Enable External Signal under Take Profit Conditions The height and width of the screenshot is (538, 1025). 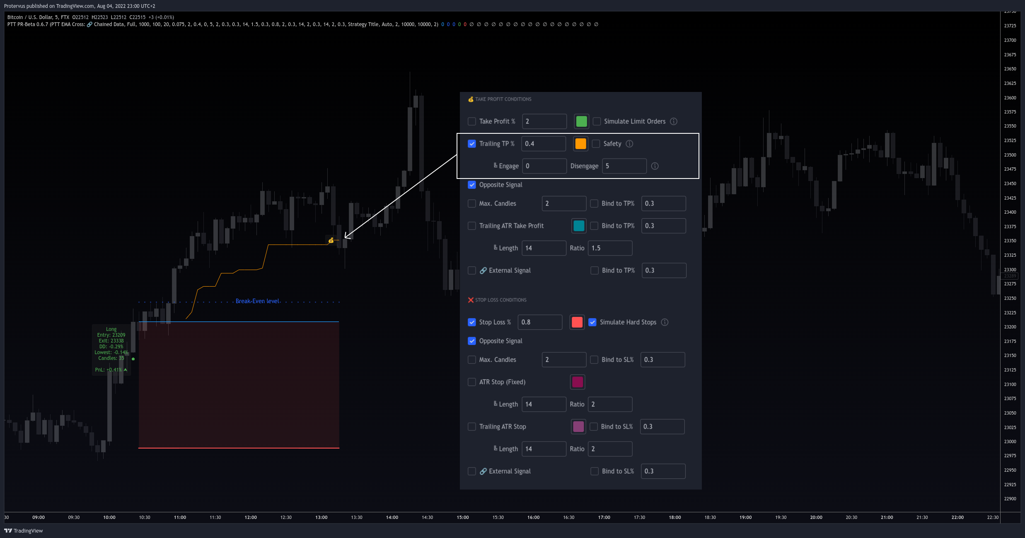[x=471, y=270]
